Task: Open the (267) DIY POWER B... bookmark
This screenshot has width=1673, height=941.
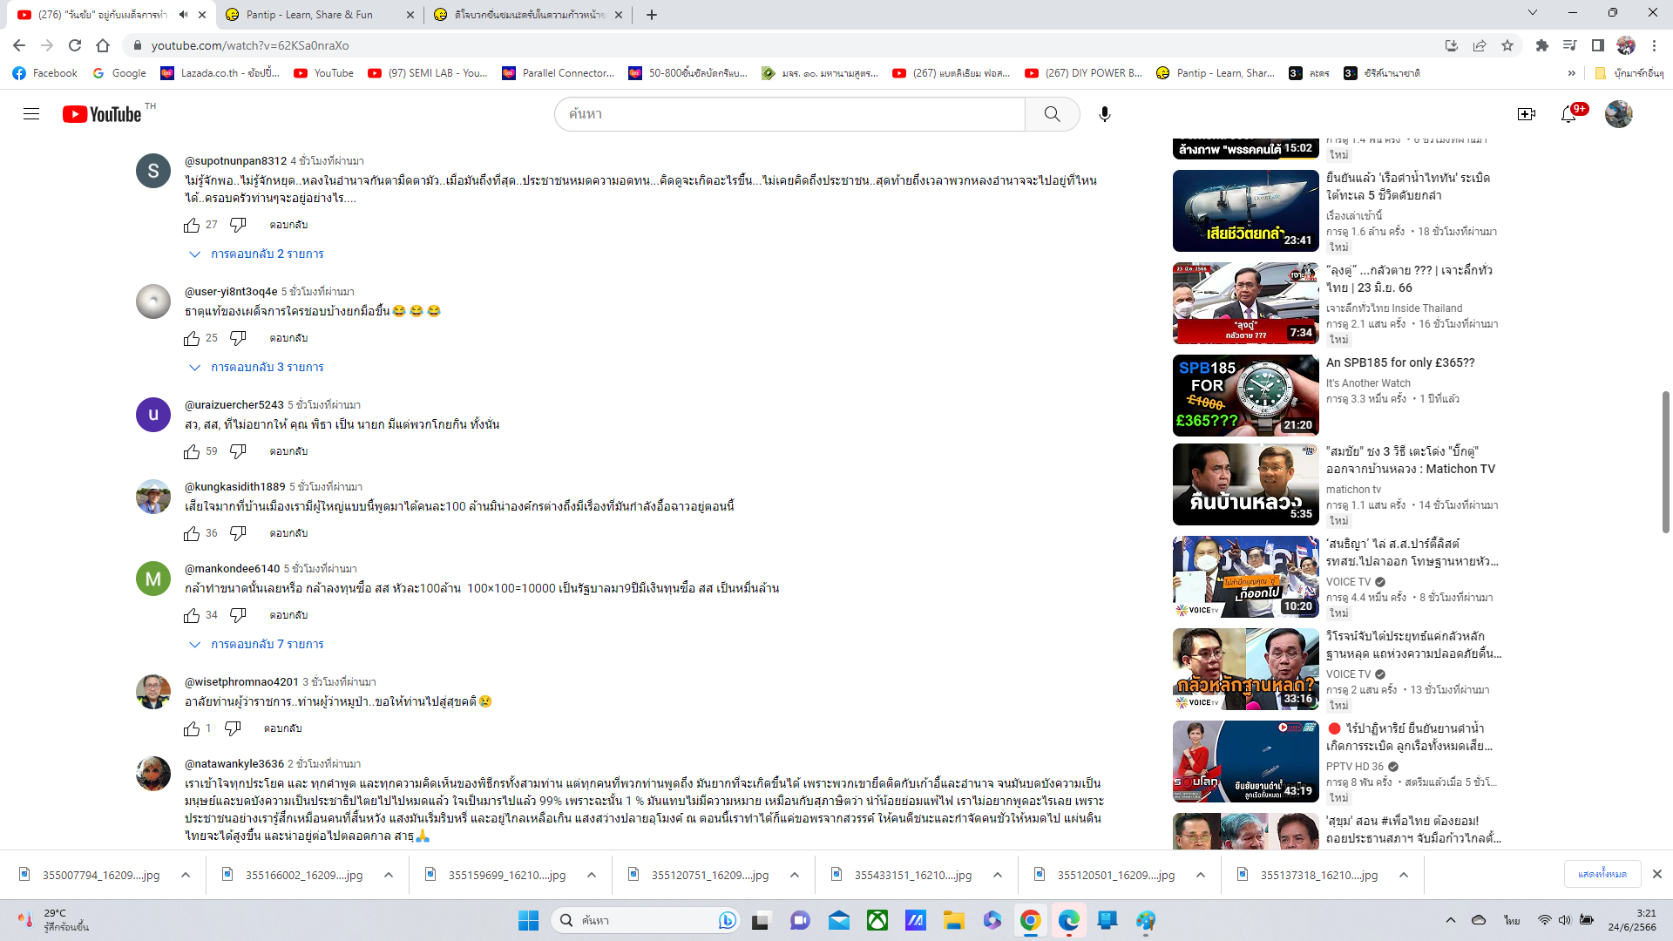Action: [x=1084, y=73]
